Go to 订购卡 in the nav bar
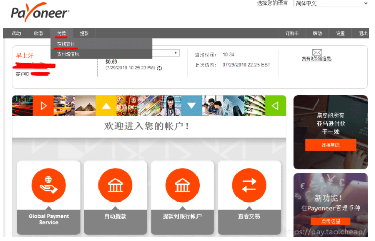The width and height of the screenshot is (375, 241). [292, 33]
